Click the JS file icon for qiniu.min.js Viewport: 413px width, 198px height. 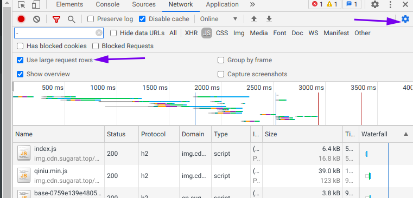pos(24,175)
